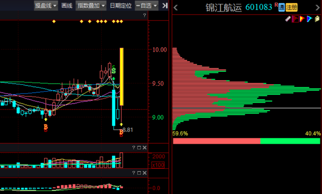
Task: Jump to latest with the >| icon
Action: [x=165, y=6]
